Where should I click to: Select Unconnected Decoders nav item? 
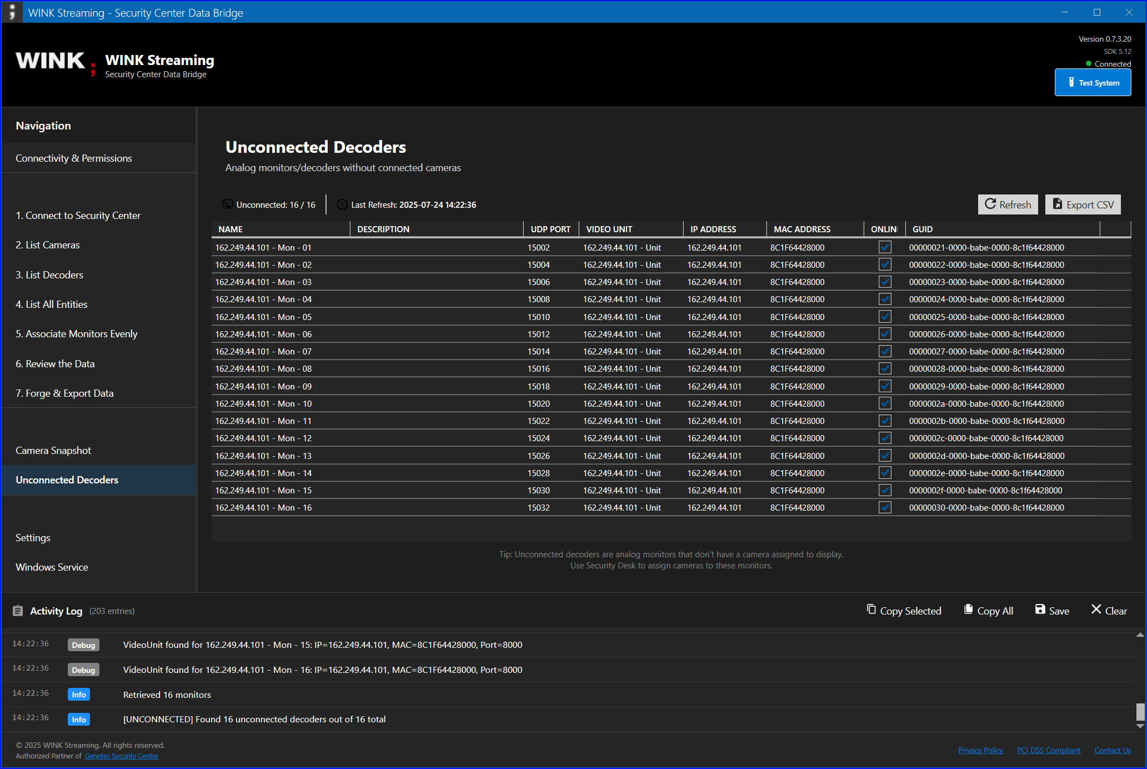pyautogui.click(x=98, y=480)
